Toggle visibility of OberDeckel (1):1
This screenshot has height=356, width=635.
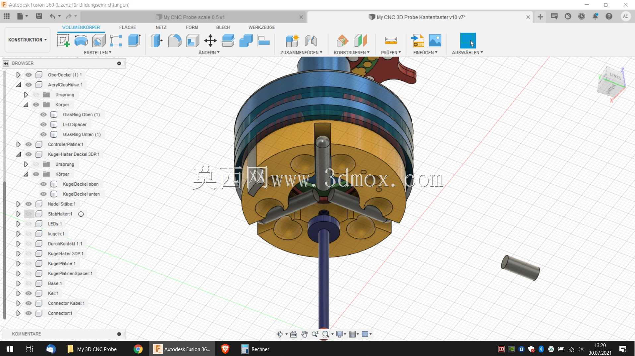pyautogui.click(x=29, y=75)
